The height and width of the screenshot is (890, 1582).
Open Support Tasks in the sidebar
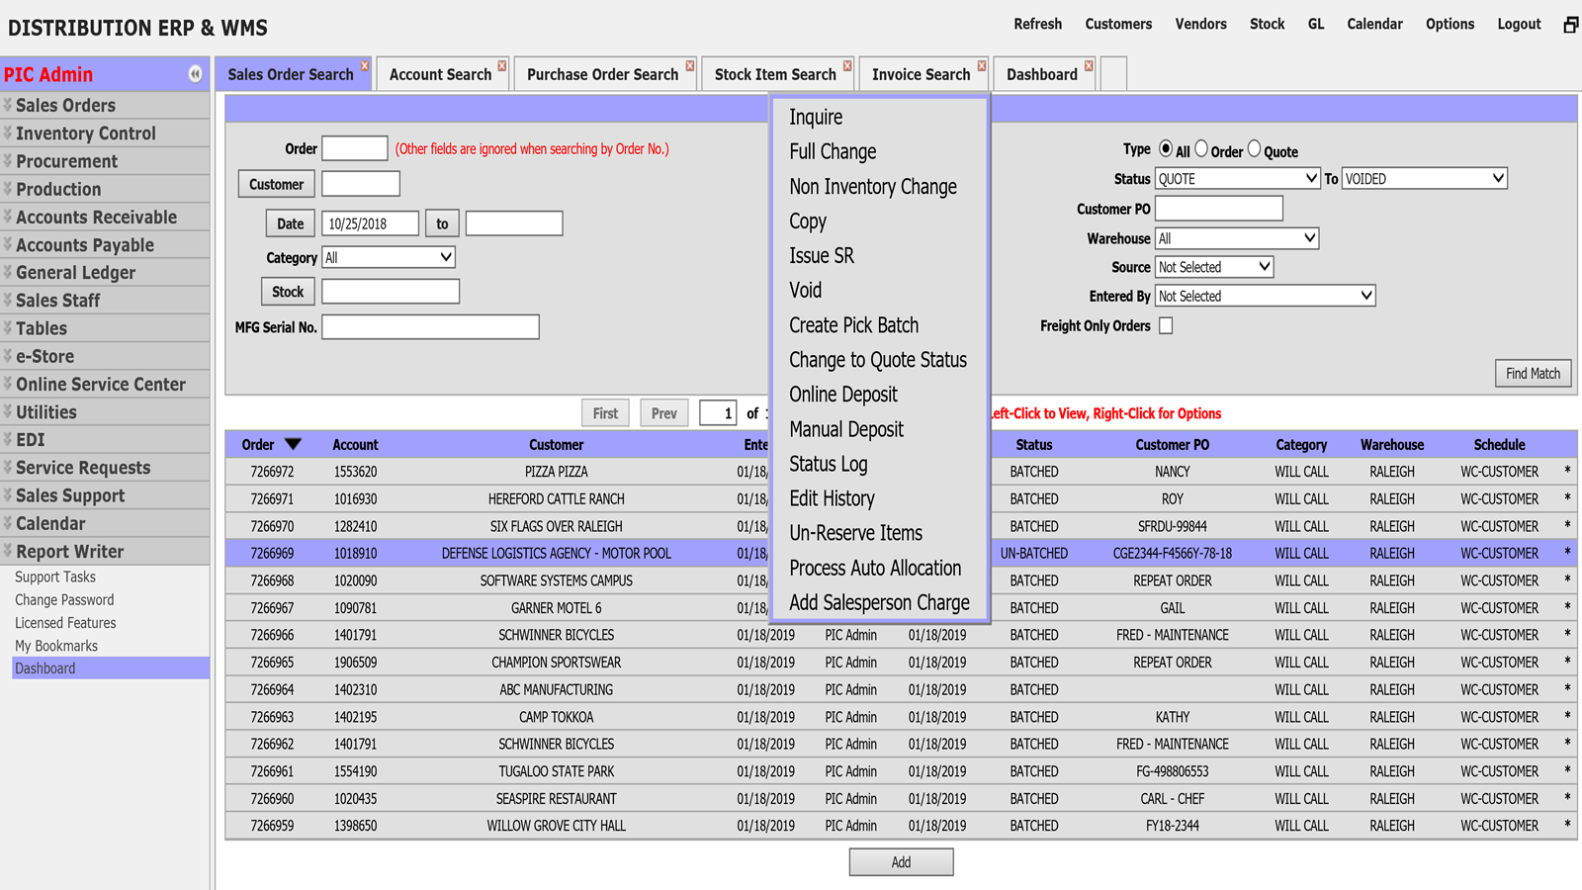pos(55,578)
